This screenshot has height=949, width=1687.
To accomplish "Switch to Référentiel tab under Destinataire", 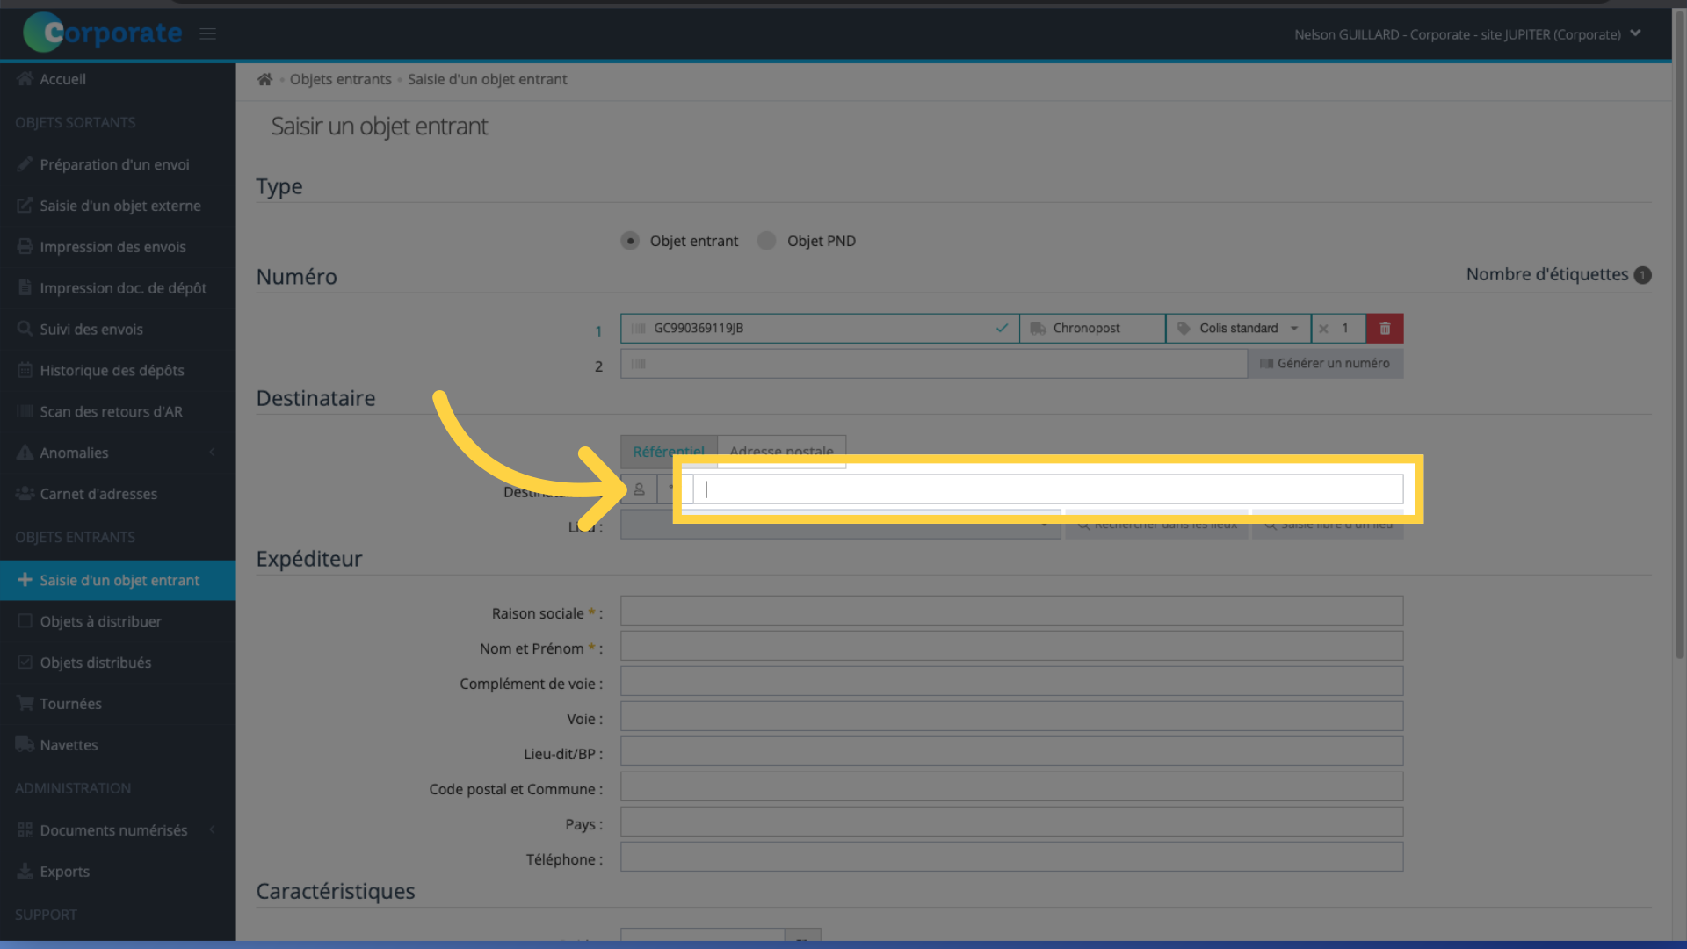I will pyautogui.click(x=669, y=451).
